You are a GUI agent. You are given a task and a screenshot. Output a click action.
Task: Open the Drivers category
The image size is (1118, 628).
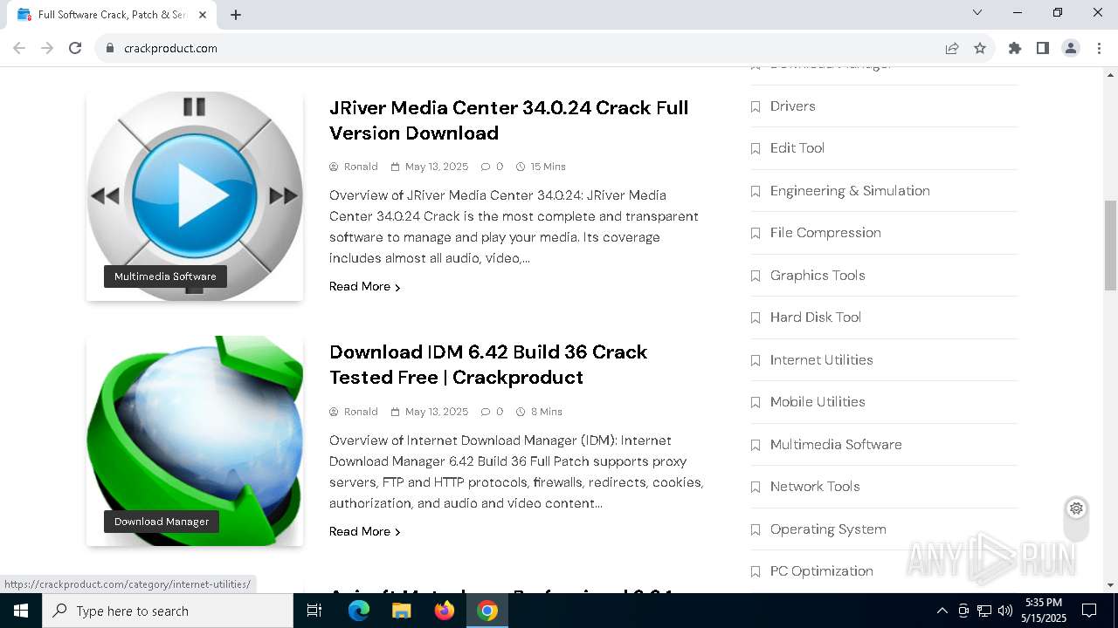pos(792,106)
